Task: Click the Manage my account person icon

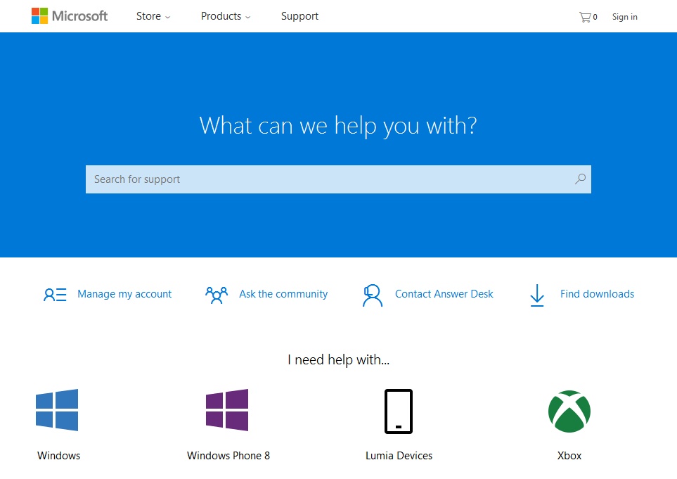Action: point(55,295)
